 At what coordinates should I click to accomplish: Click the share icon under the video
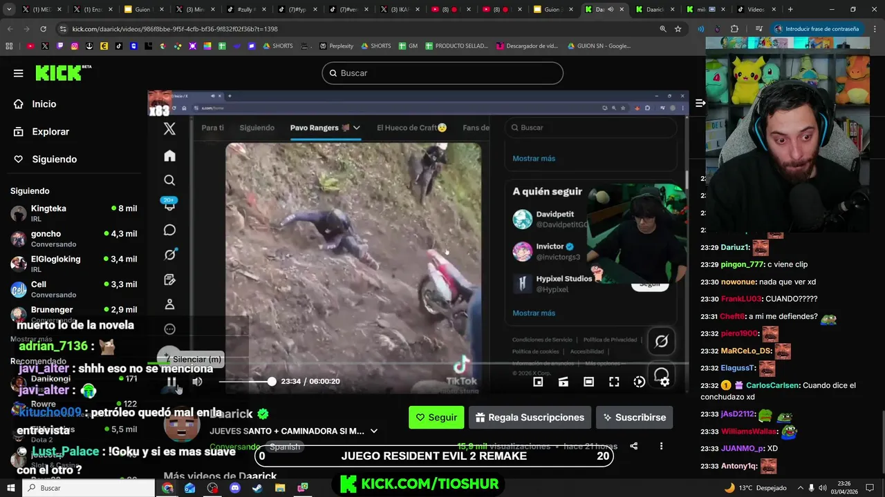coord(634,446)
